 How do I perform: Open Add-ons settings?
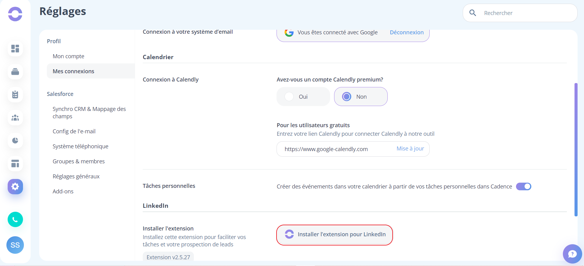click(x=63, y=191)
